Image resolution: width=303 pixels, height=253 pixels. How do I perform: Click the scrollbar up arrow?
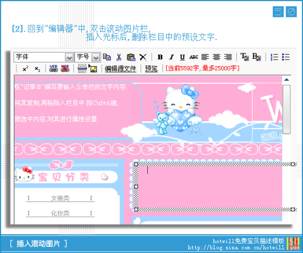287,79
